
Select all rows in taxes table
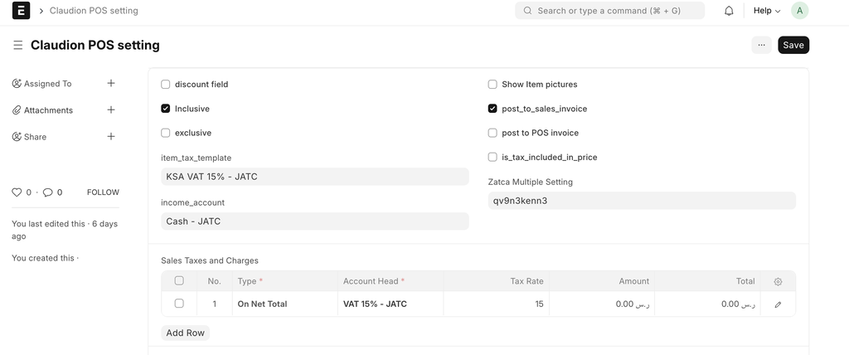[x=179, y=280]
